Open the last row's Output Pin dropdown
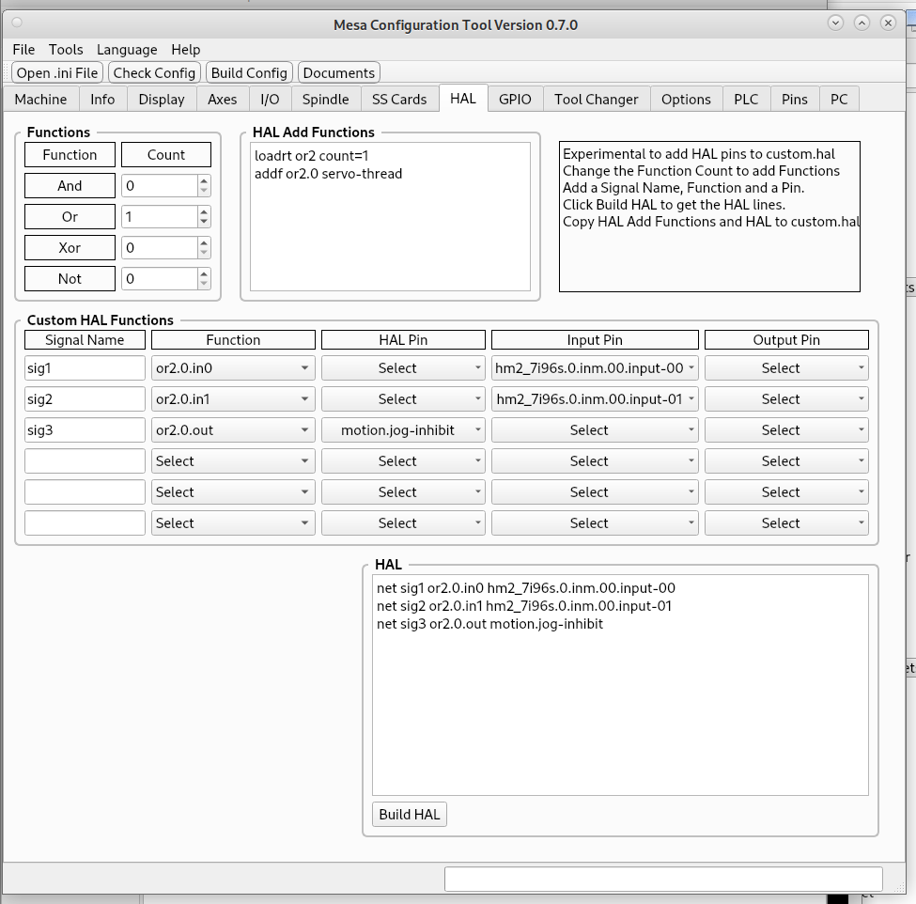The width and height of the screenshot is (916, 904). click(786, 523)
